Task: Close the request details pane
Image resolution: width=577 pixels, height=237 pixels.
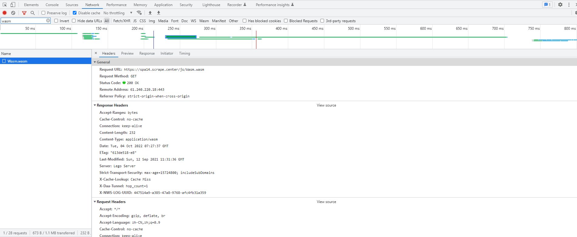Action: [96, 53]
